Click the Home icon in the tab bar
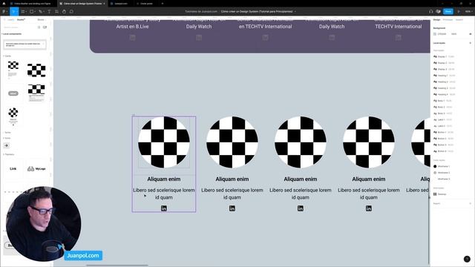The image size is (475, 267). pos(4,3)
